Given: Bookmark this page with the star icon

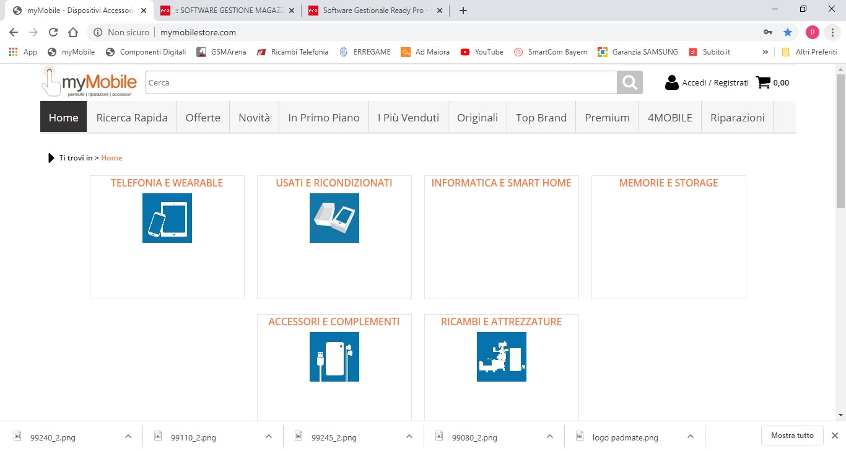Looking at the screenshot, I should (788, 32).
